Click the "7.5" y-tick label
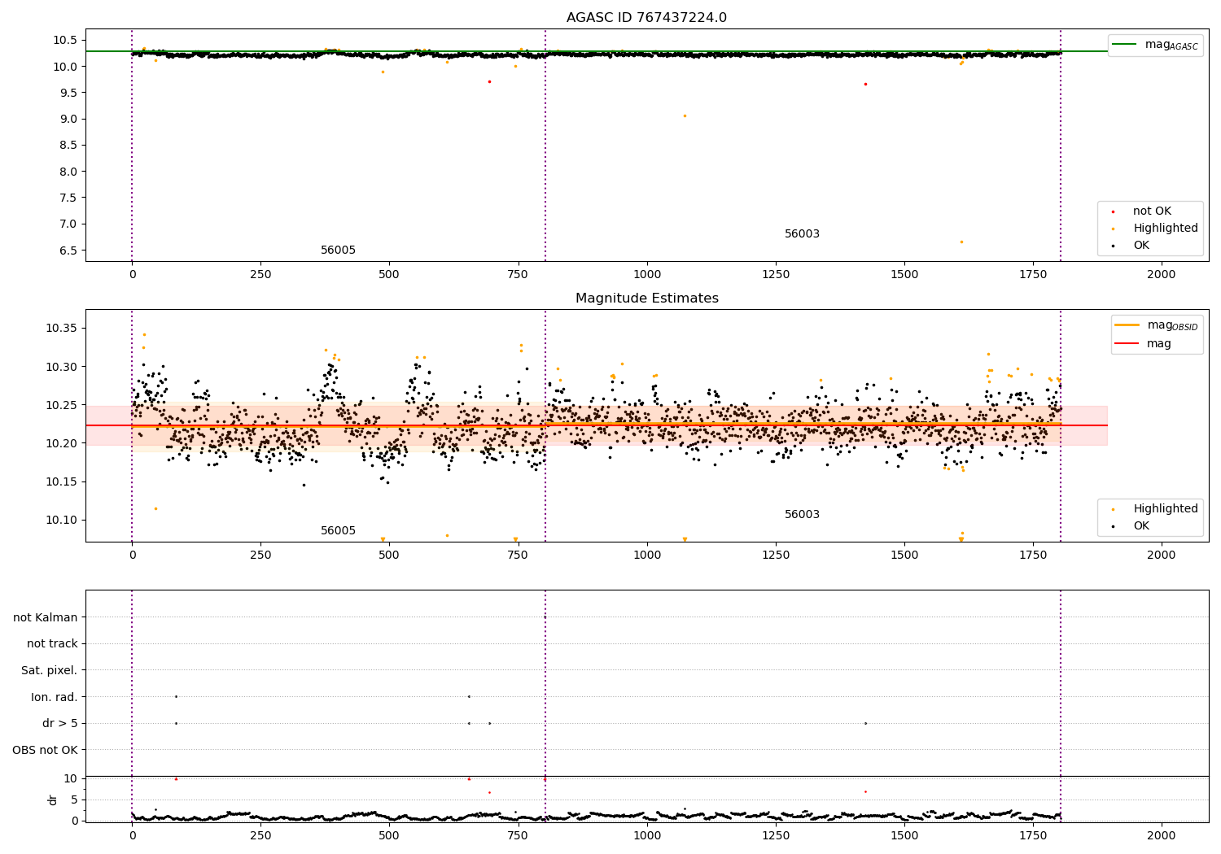 (68, 198)
